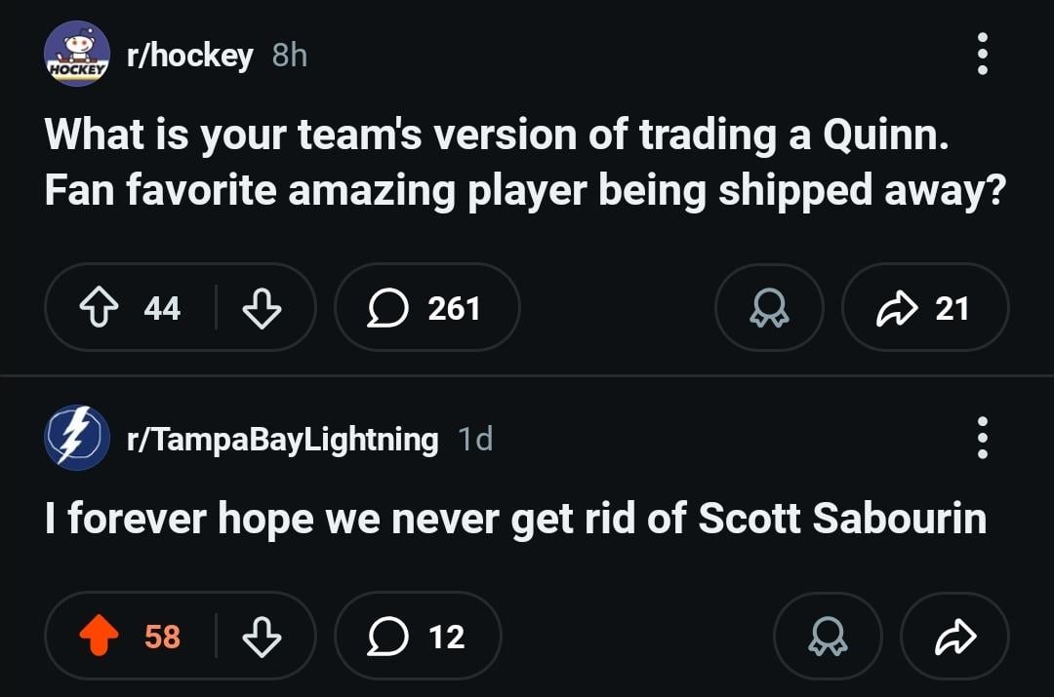Share the Quinn trade post
Screen dimensions: 1054x697
(924, 308)
